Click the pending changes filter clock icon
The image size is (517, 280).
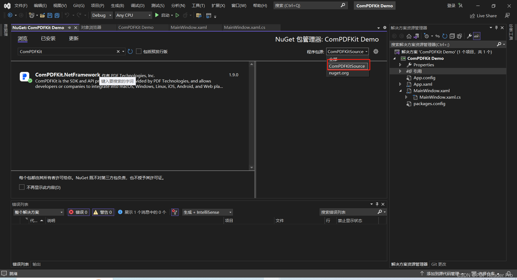click(x=427, y=36)
